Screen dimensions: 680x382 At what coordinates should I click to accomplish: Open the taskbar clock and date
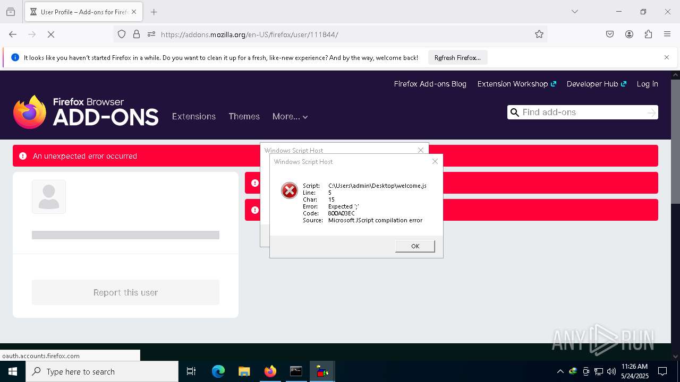coord(634,371)
